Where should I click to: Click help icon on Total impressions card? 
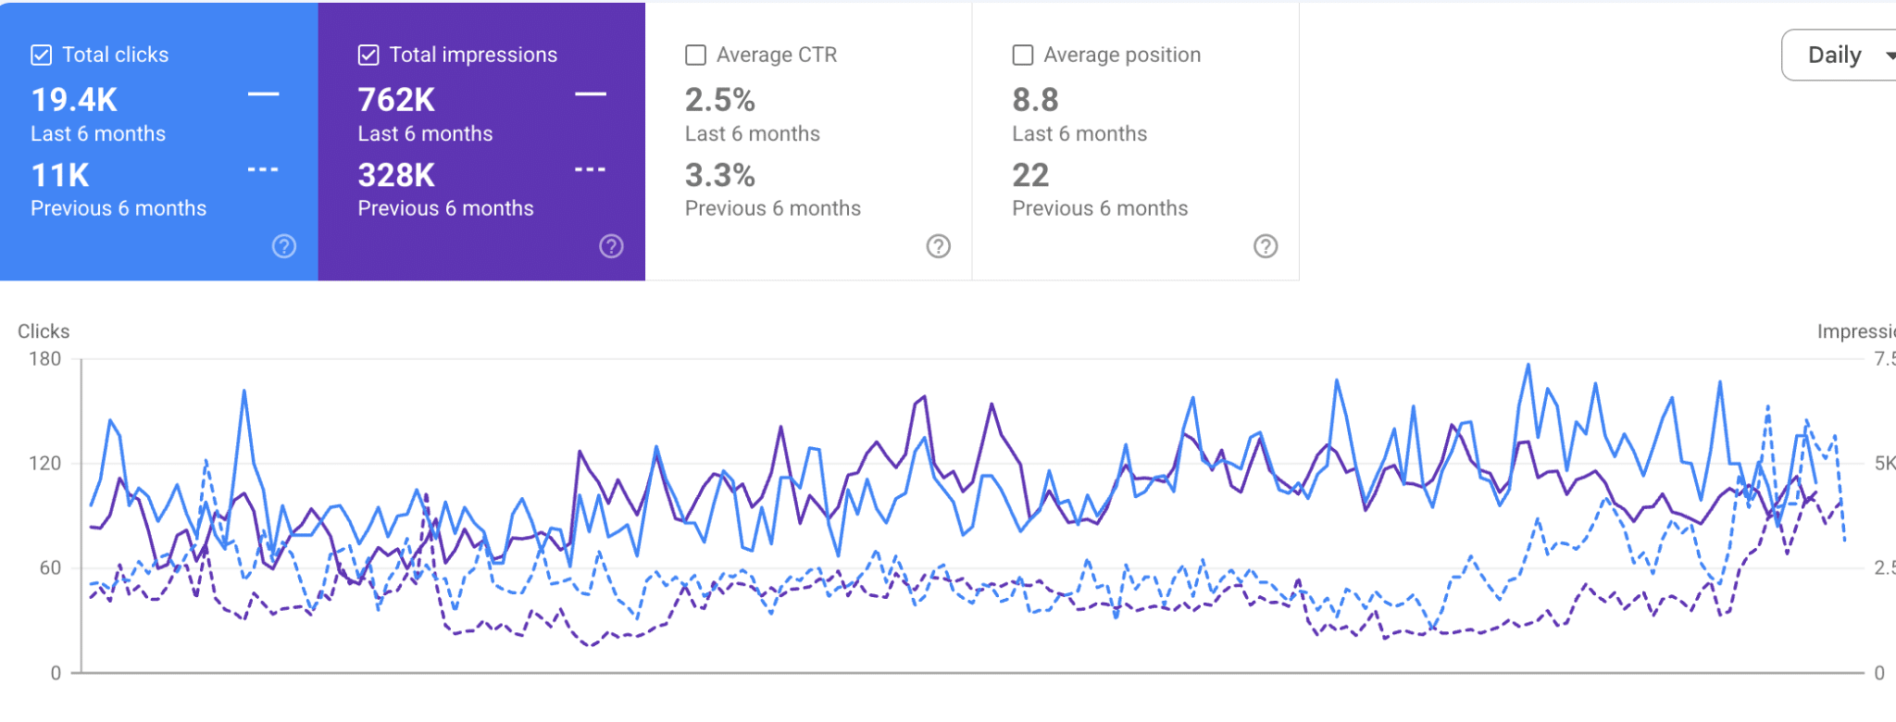[611, 246]
